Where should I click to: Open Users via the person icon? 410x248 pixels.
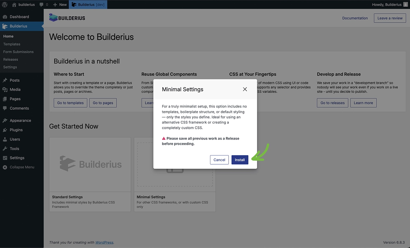coord(5,139)
